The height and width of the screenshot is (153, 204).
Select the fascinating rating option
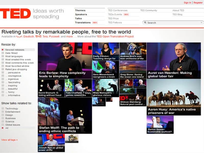coord(11,82)
